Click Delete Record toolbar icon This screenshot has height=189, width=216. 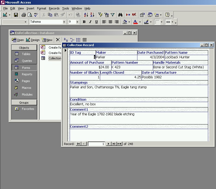[x=134, y=15]
